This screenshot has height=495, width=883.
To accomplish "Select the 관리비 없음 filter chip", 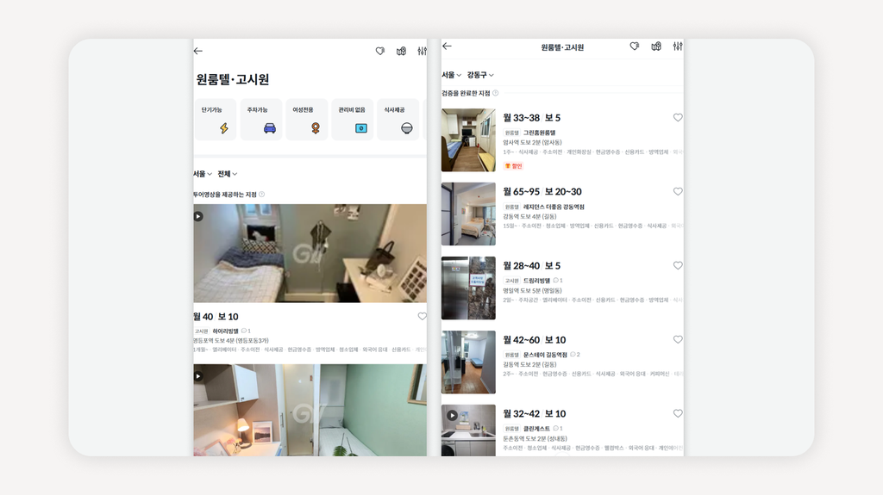I will (x=353, y=120).
